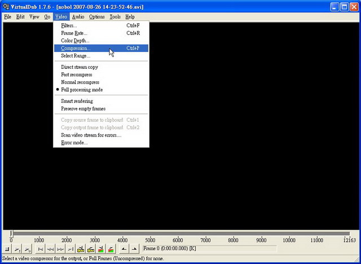Viewport: 361px width, 264px height.
Task: Step forward one frame
Action: pyautogui.click(x=60, y=249)
